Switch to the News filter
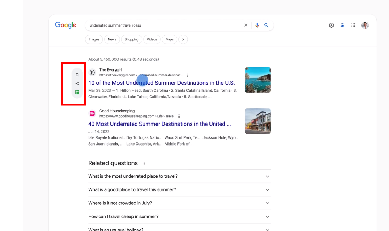This screenshot has width=389, height=231. pos(112,39)
